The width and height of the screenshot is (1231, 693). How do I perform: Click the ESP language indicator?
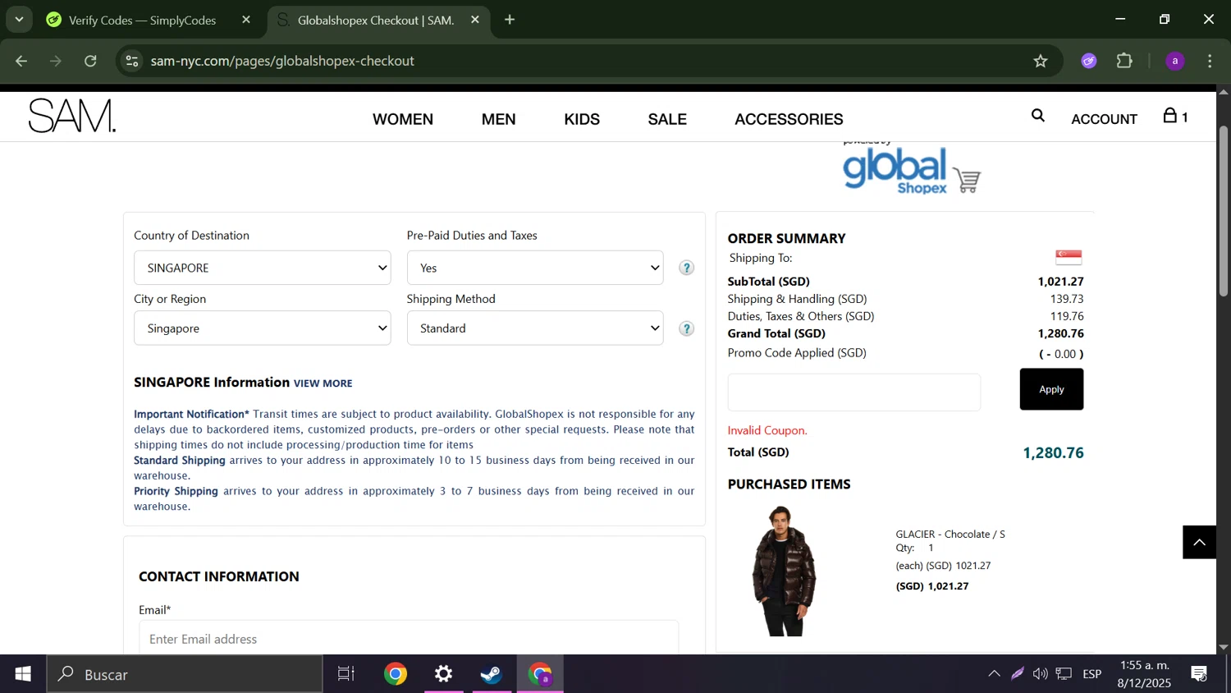(x=1091, y=674)
